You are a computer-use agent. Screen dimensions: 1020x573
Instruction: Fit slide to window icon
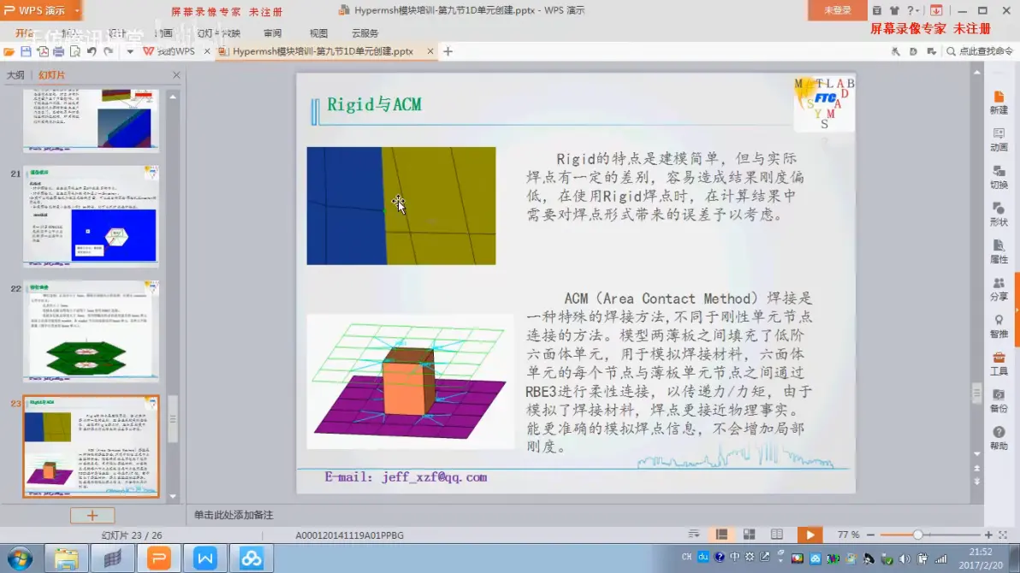point(1003,535)
